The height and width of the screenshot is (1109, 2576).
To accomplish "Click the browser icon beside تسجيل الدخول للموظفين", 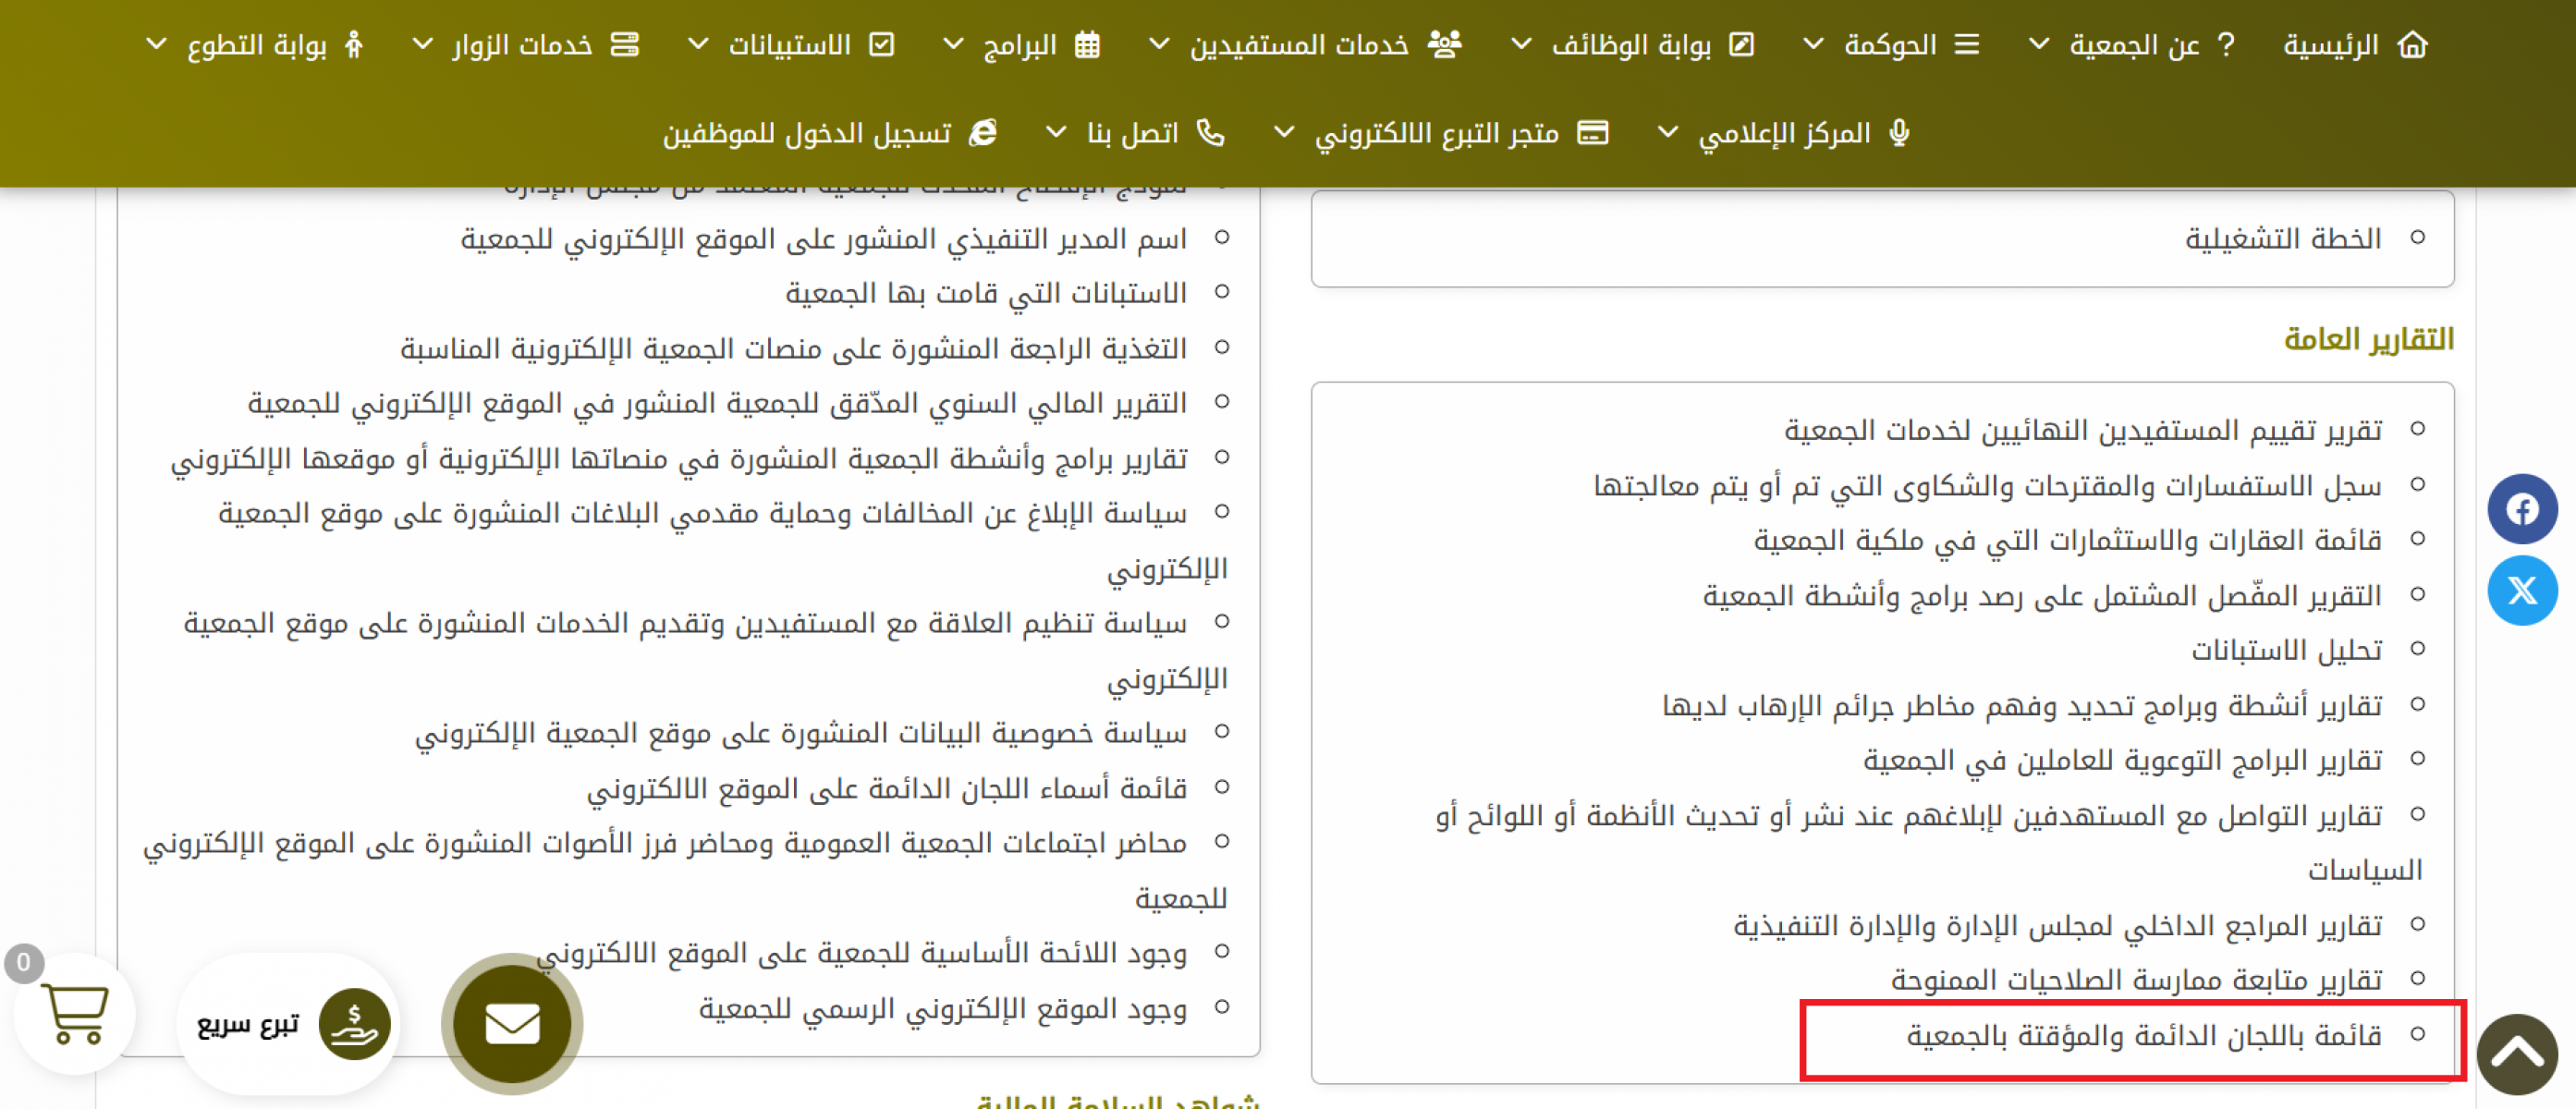I will (984, 133).
